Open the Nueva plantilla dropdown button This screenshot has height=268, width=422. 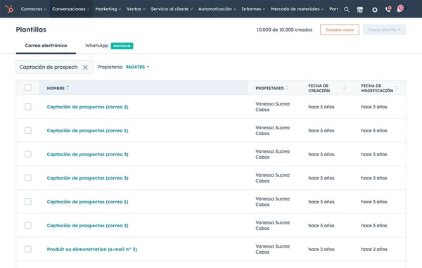tap(384, 30)
